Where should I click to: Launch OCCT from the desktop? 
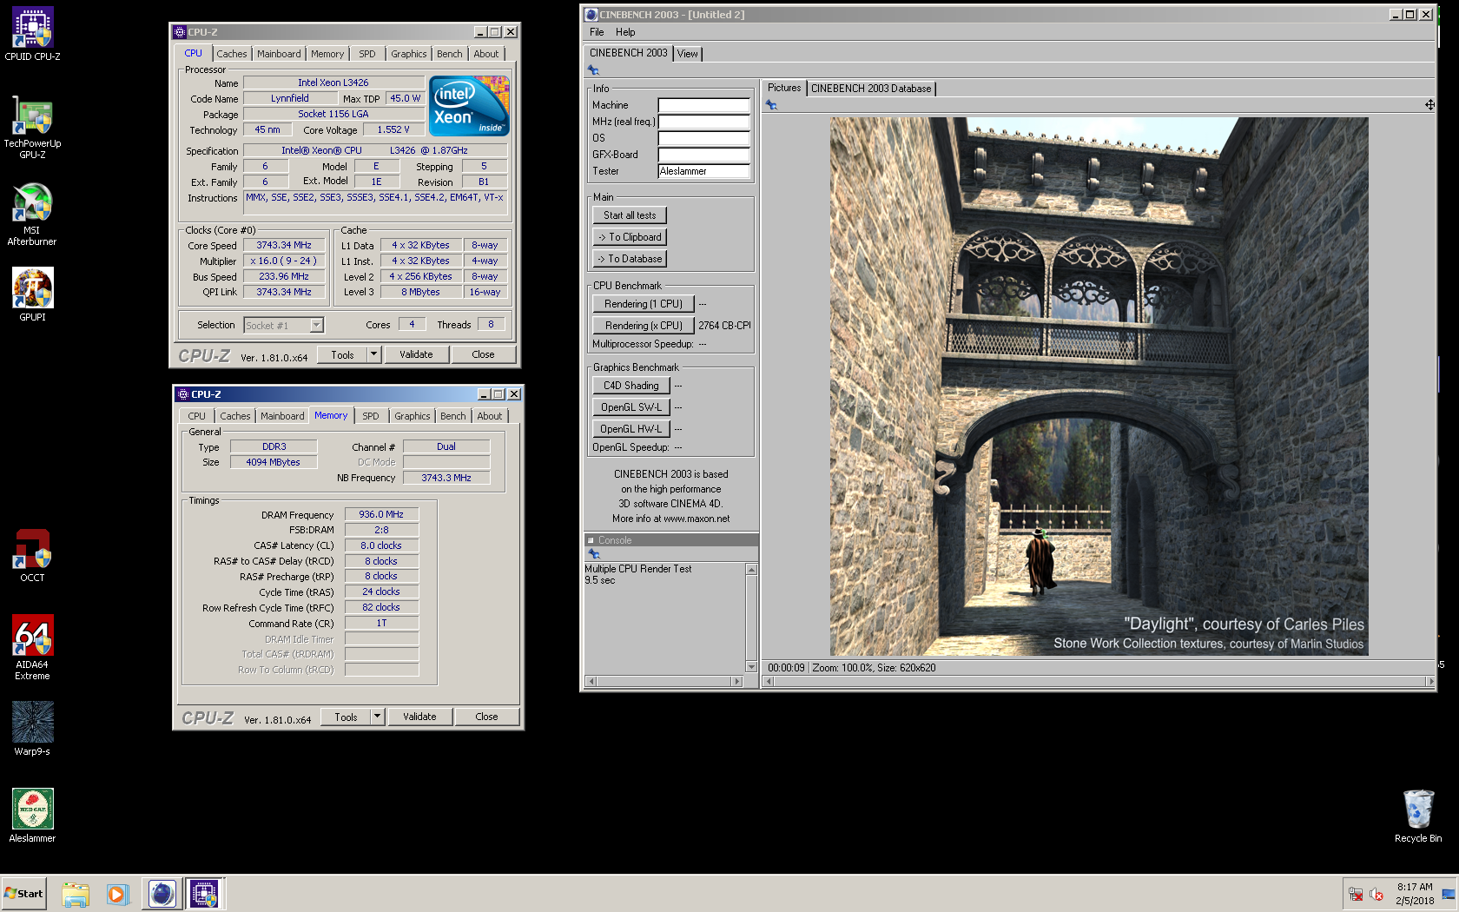click(33, 556)
